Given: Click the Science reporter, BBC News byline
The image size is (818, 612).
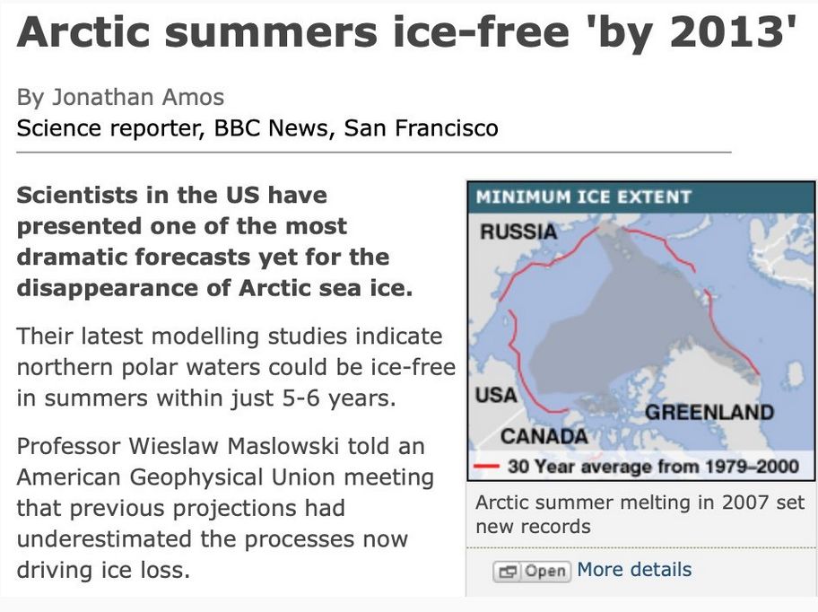Looking at the screenshot, I should click(x=257, y=128).
